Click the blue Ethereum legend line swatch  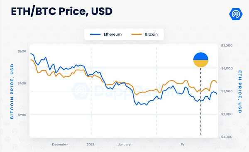click(95, 34)
